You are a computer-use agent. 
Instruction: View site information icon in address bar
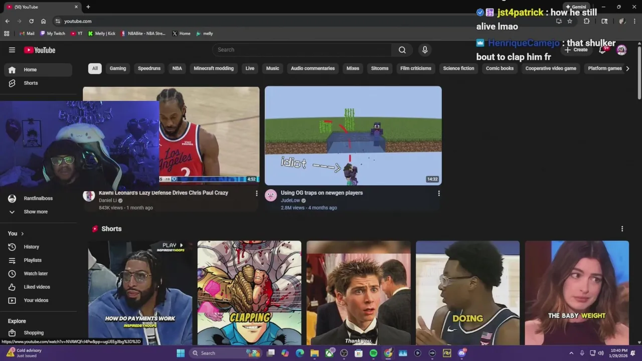pyautogui.click(x=58, y=21)
